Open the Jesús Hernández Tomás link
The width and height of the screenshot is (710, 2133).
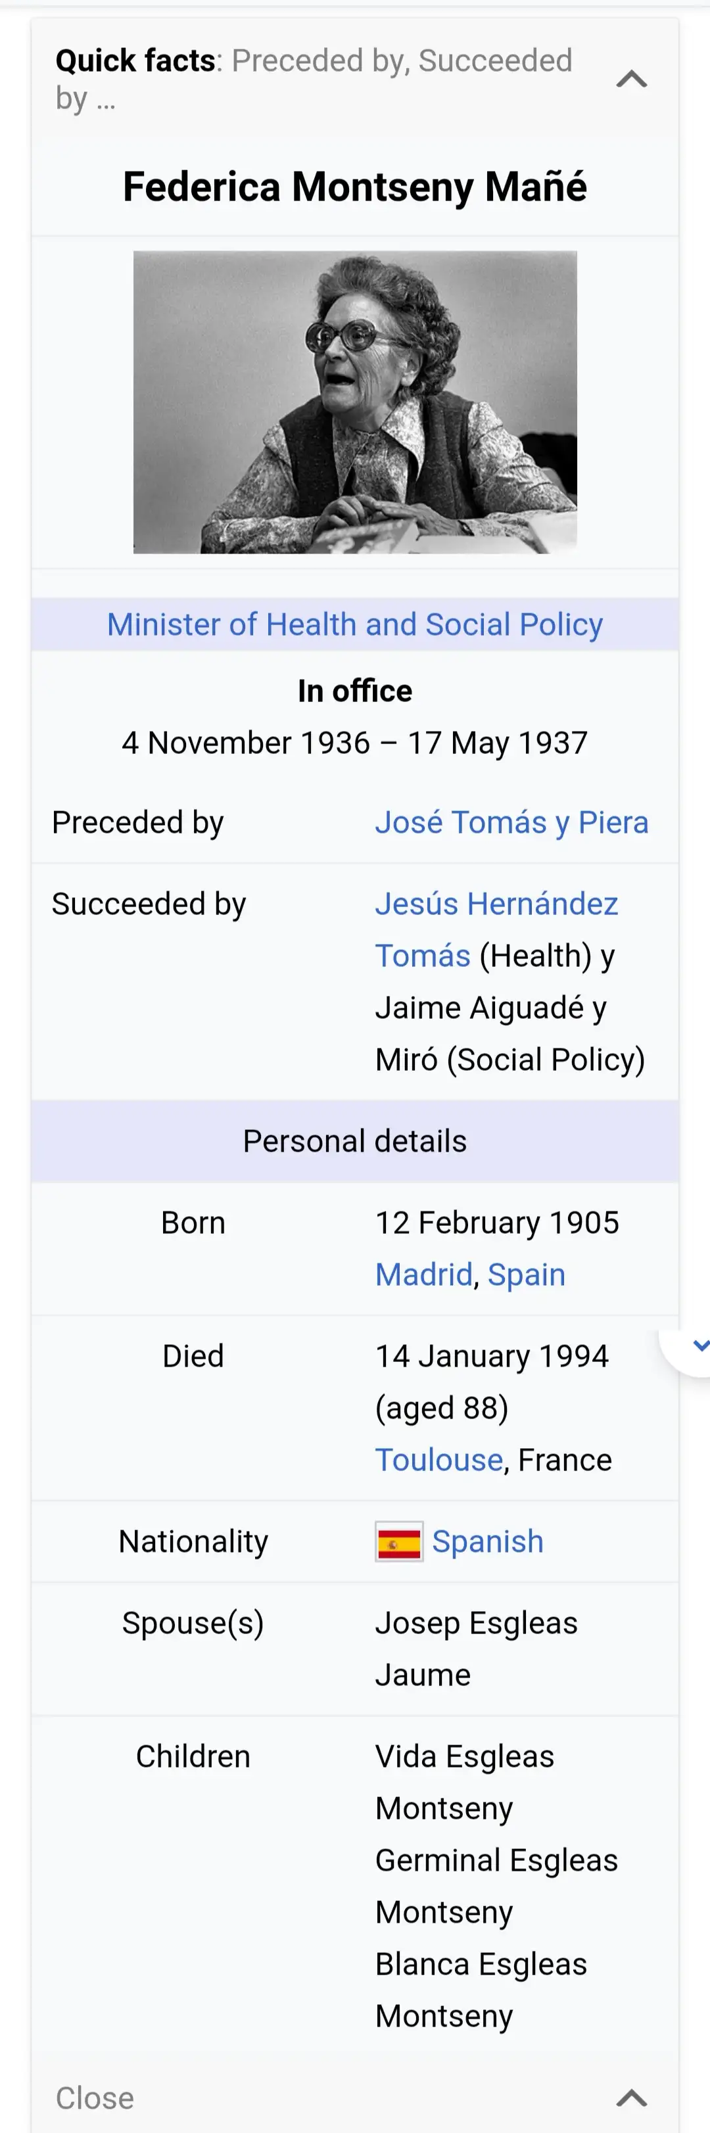click(x=496, y=929)
